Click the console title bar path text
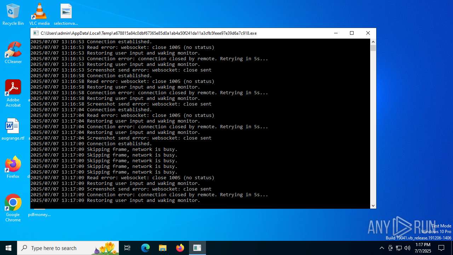 (x=149, y=33)
